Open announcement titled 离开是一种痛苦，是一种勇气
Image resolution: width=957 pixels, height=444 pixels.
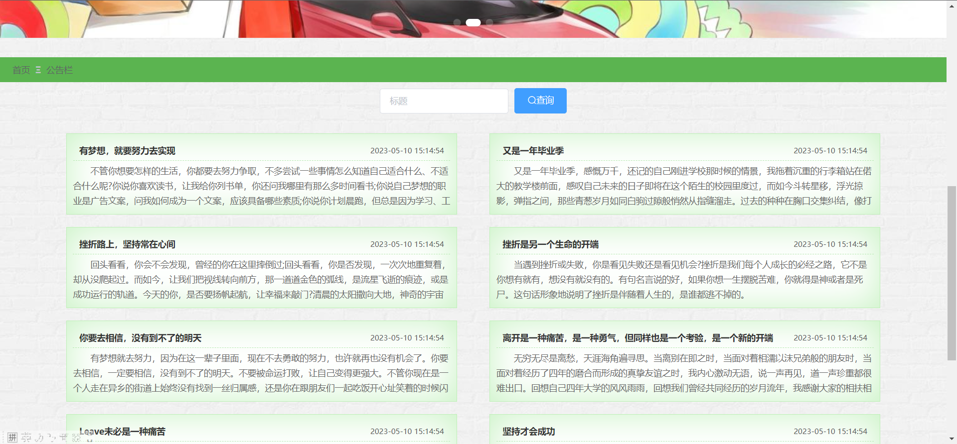(x=638, y=338)
